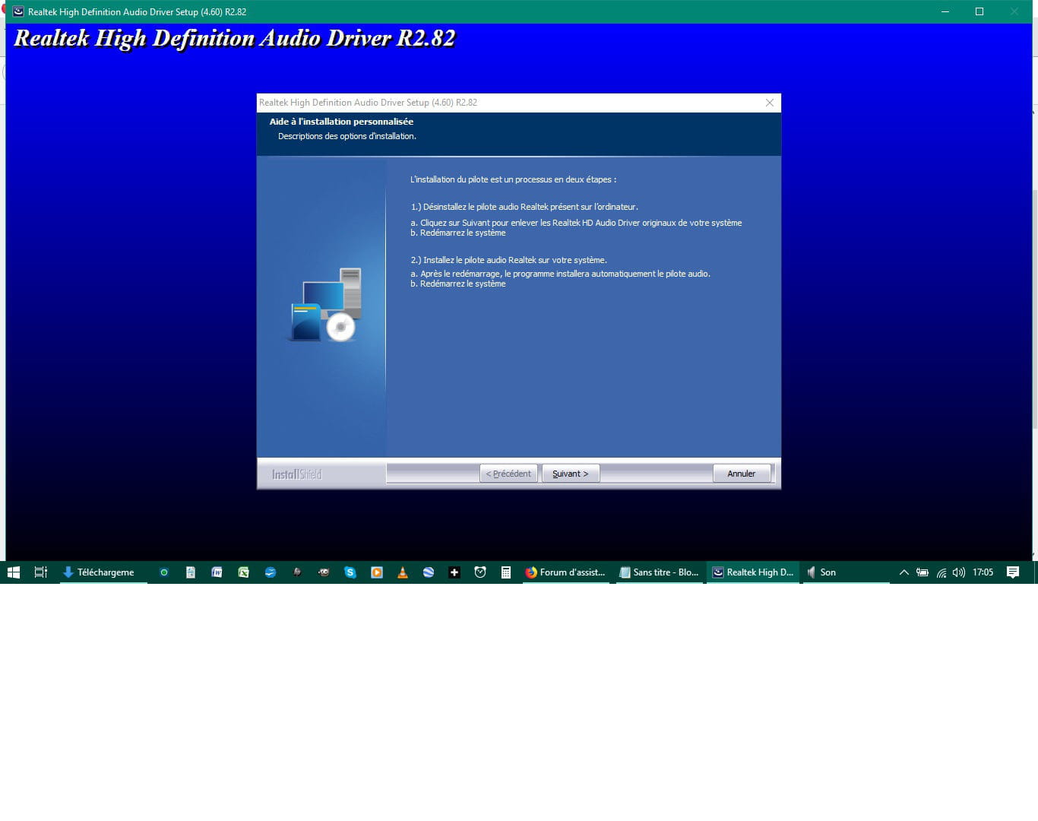1038x821 pixels.
Task: Click the 17:05 clock in the taskbar
Action: pos(983,572)
